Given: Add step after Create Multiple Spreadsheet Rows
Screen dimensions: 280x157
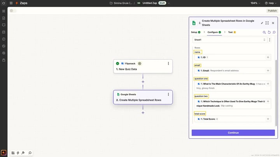Looking at the screenshot, I should click(143, 113).
